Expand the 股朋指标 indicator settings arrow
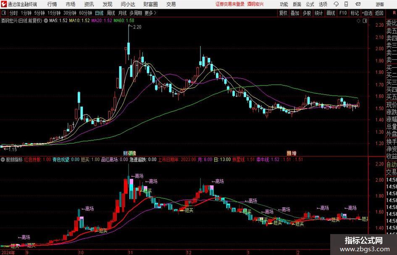 3,160
